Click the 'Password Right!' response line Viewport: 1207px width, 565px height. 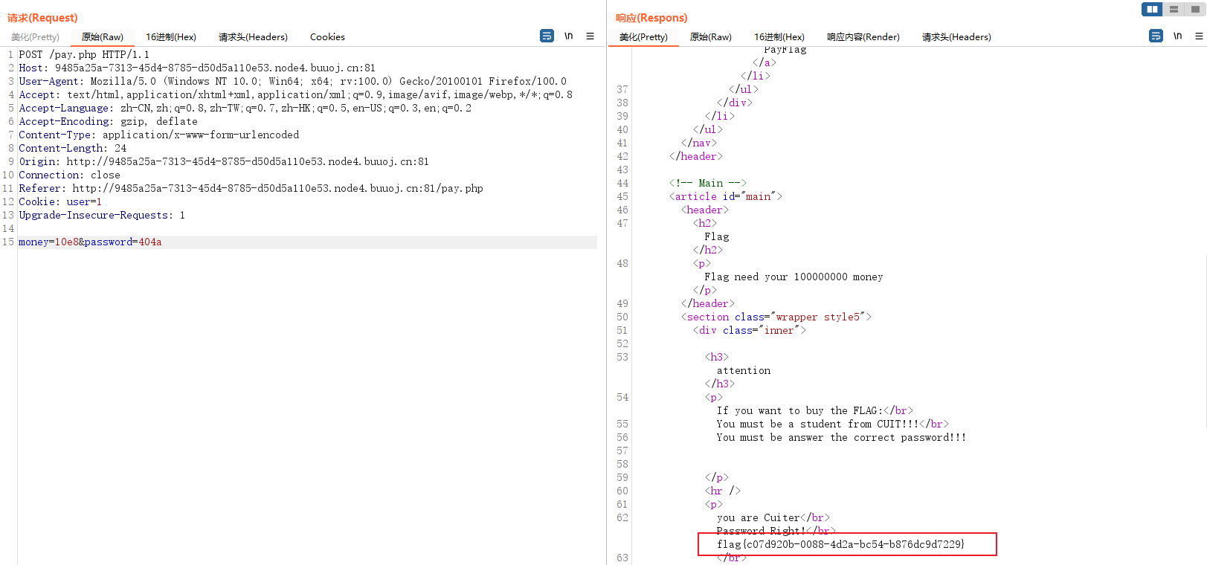pos(776,531)
